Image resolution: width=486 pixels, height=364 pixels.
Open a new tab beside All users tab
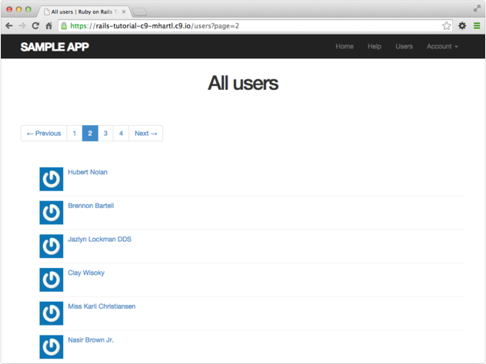139,12
